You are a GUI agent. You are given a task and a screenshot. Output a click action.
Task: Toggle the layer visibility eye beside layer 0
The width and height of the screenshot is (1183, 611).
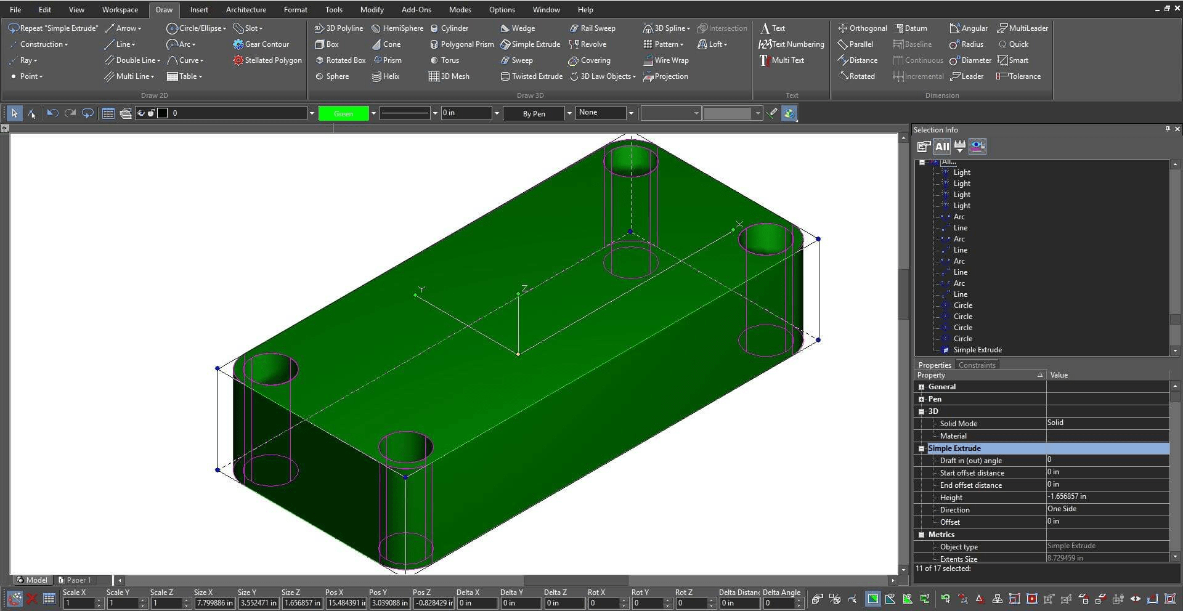point(141,113)
